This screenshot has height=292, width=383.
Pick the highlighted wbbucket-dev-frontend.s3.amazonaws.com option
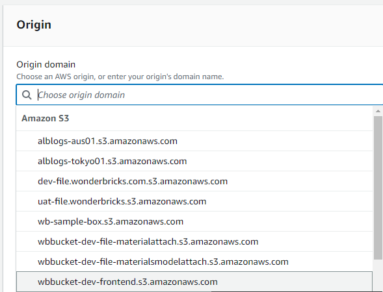(194, 282)
